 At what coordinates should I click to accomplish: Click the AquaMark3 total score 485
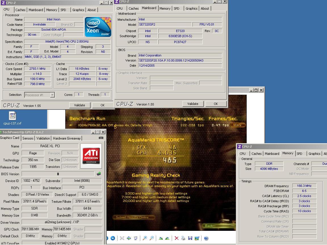(170, 160)
